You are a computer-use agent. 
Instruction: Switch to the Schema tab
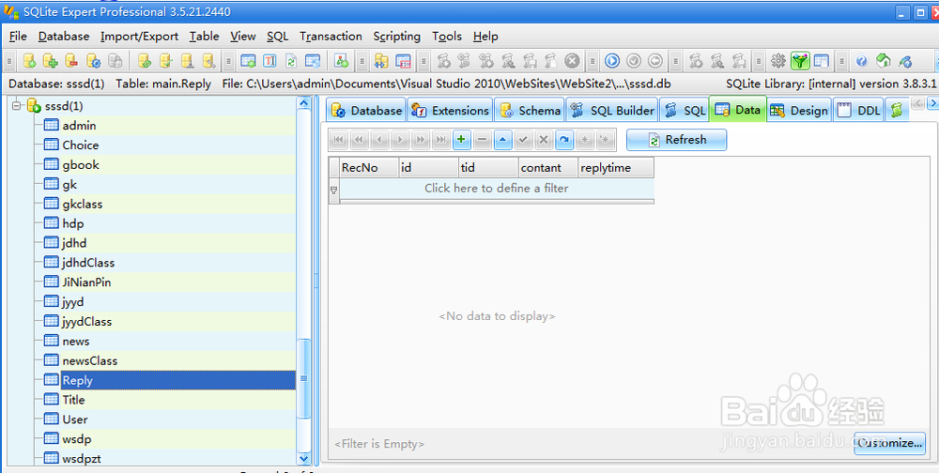pos(530,110)
